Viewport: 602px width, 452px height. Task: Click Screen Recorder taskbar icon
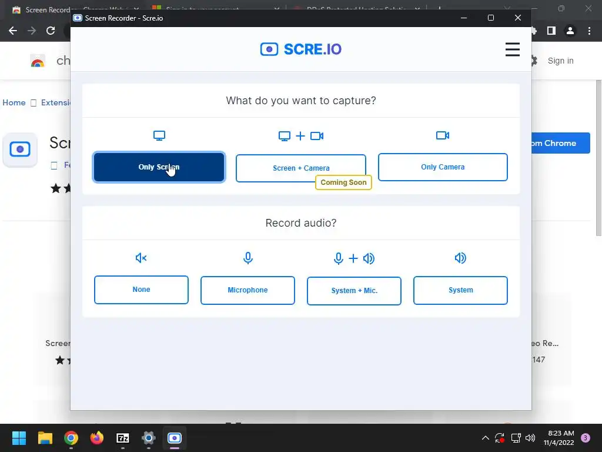click(174, 438)
